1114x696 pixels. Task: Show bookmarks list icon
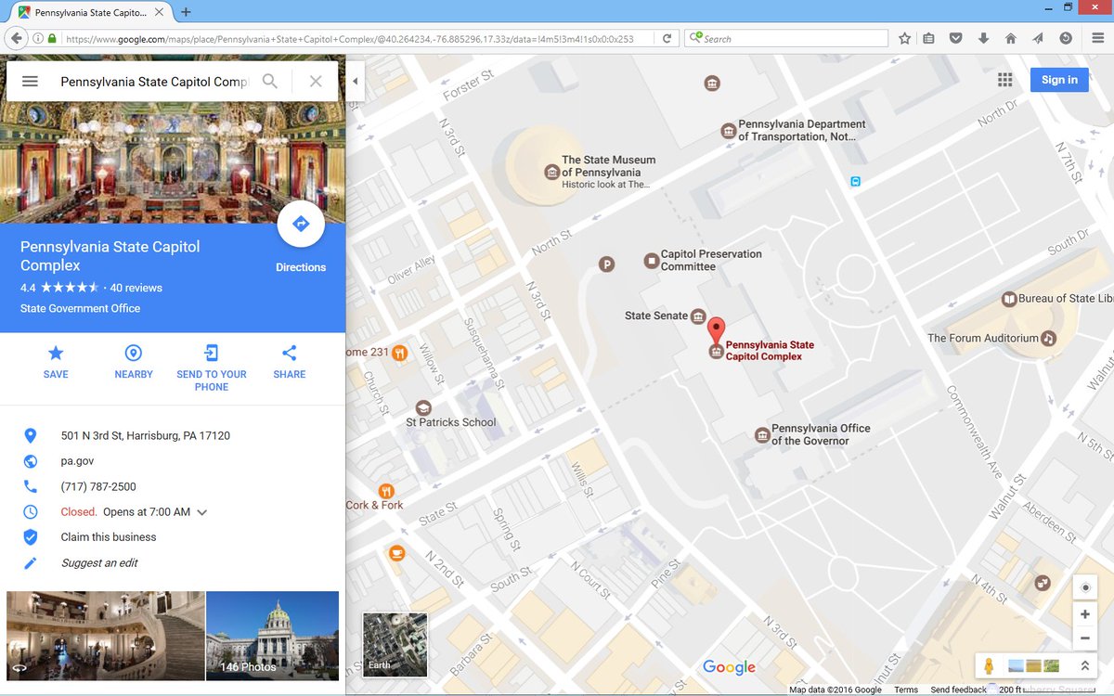(929, 39)
